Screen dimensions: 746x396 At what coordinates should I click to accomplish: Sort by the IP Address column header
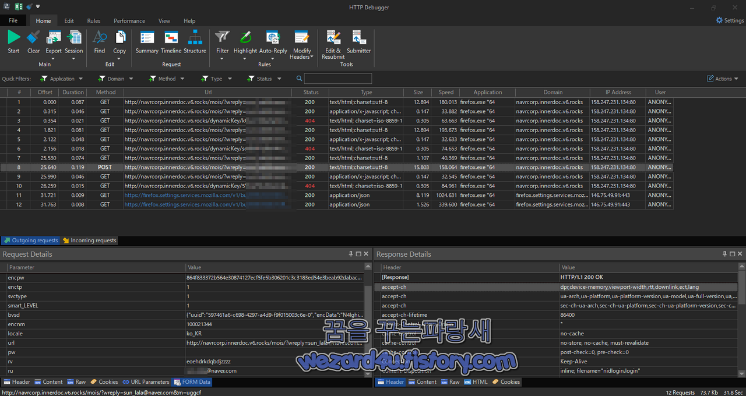point(618,92)
